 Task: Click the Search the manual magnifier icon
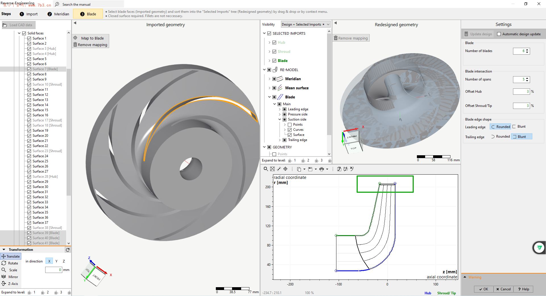(57, 4)
